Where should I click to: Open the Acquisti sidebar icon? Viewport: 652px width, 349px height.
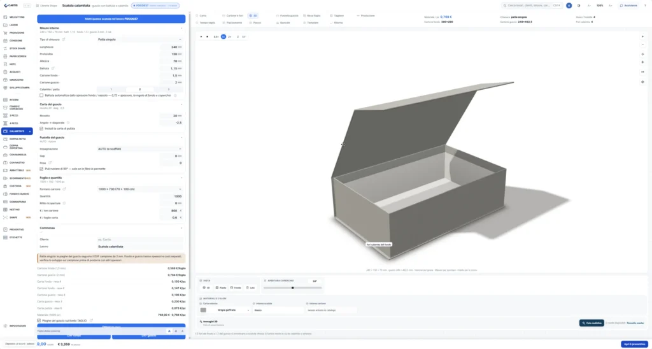coord(5,72)
